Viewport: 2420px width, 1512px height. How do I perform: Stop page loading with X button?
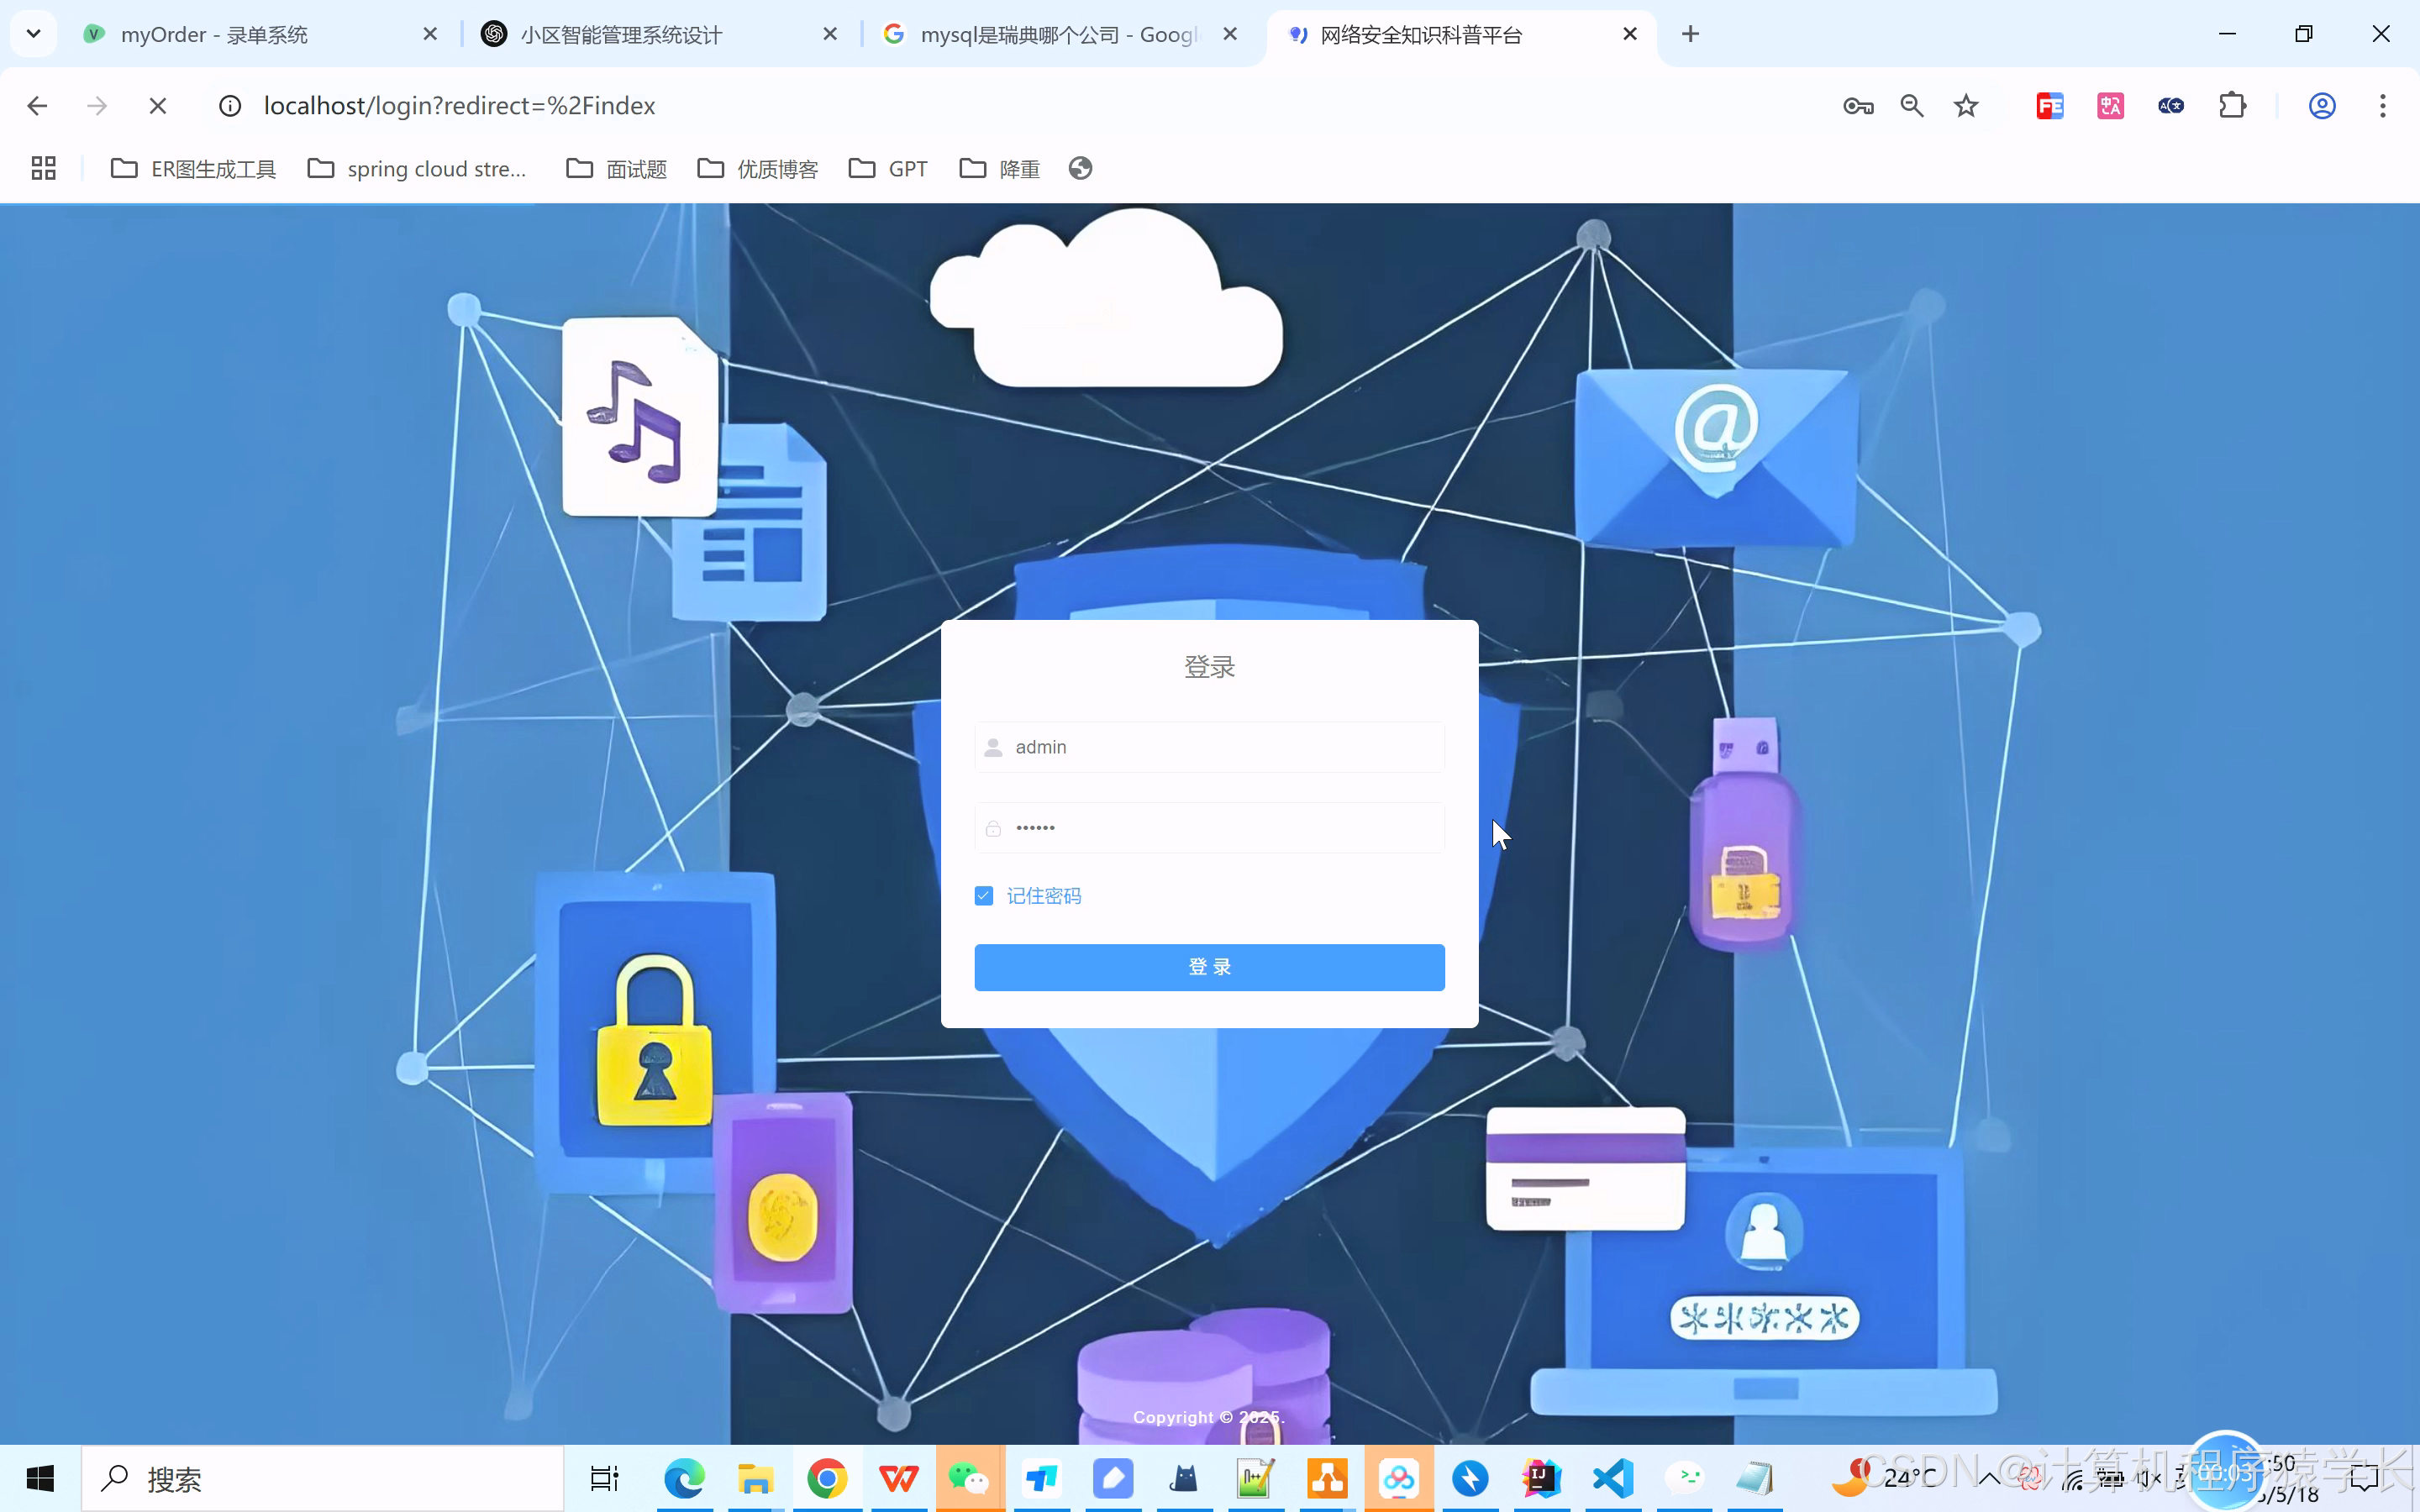pos(158,106)
